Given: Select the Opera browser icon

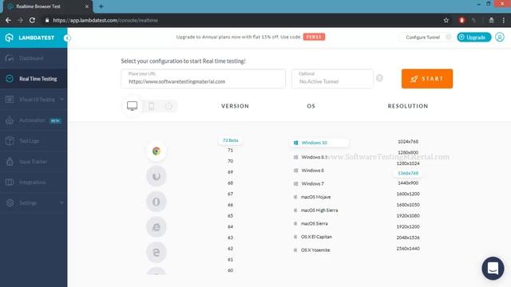Looking at the screenshot, I should click(x=156, y=202).
